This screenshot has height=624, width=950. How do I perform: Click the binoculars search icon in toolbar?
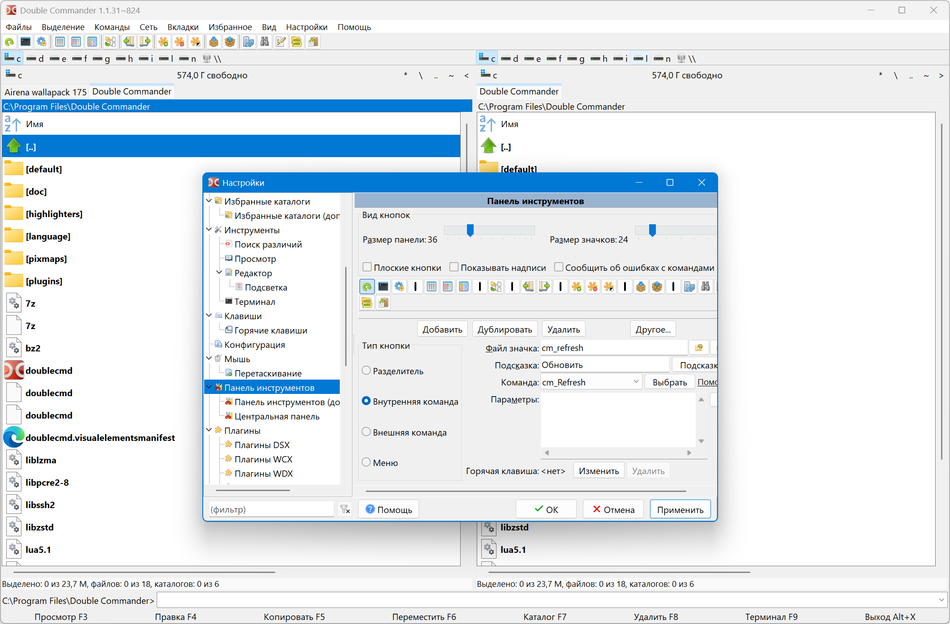(x=265, y=42)
